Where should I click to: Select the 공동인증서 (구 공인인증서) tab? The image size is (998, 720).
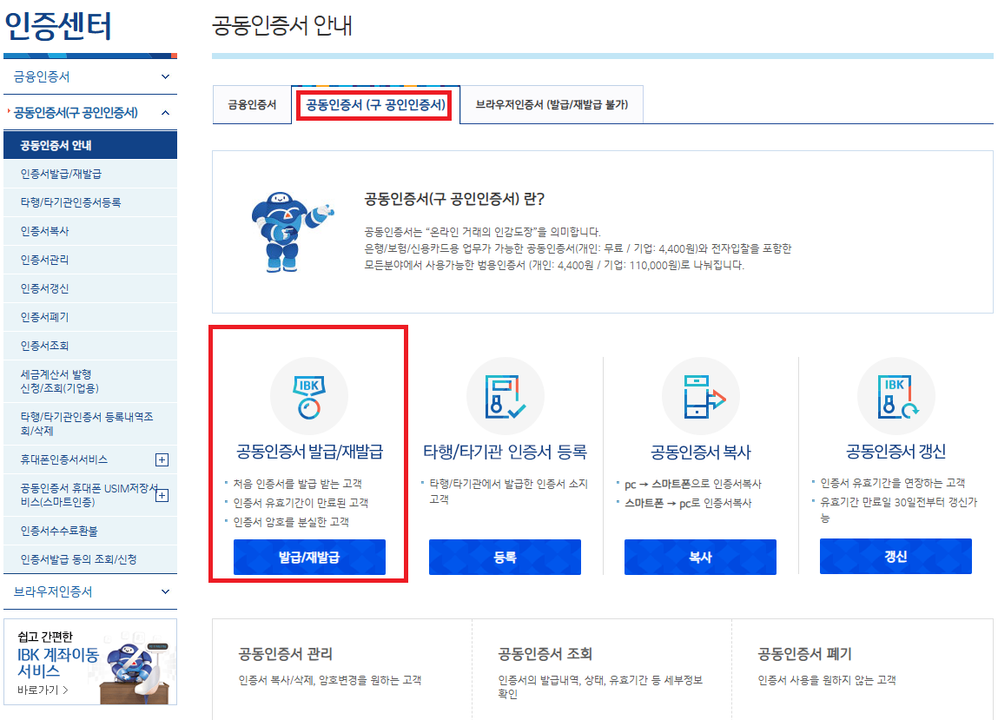coord(375,105)
